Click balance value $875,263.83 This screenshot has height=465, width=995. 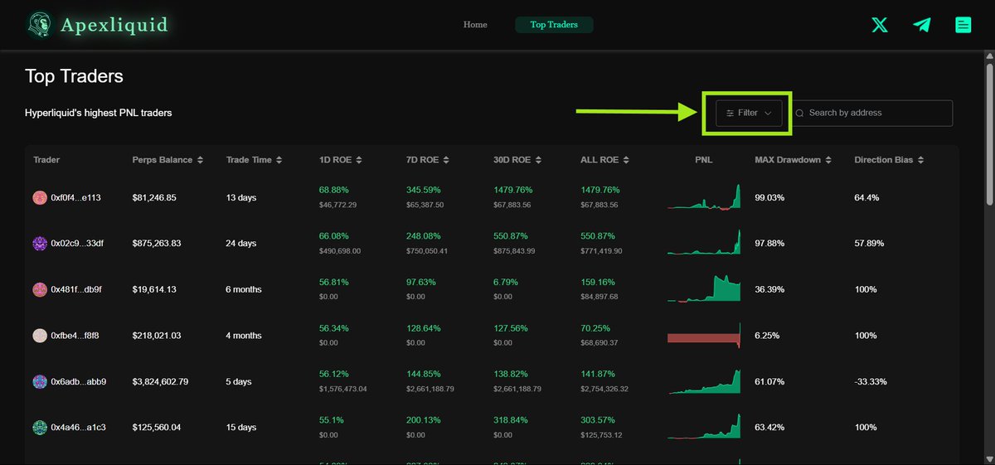pos(157,244)
